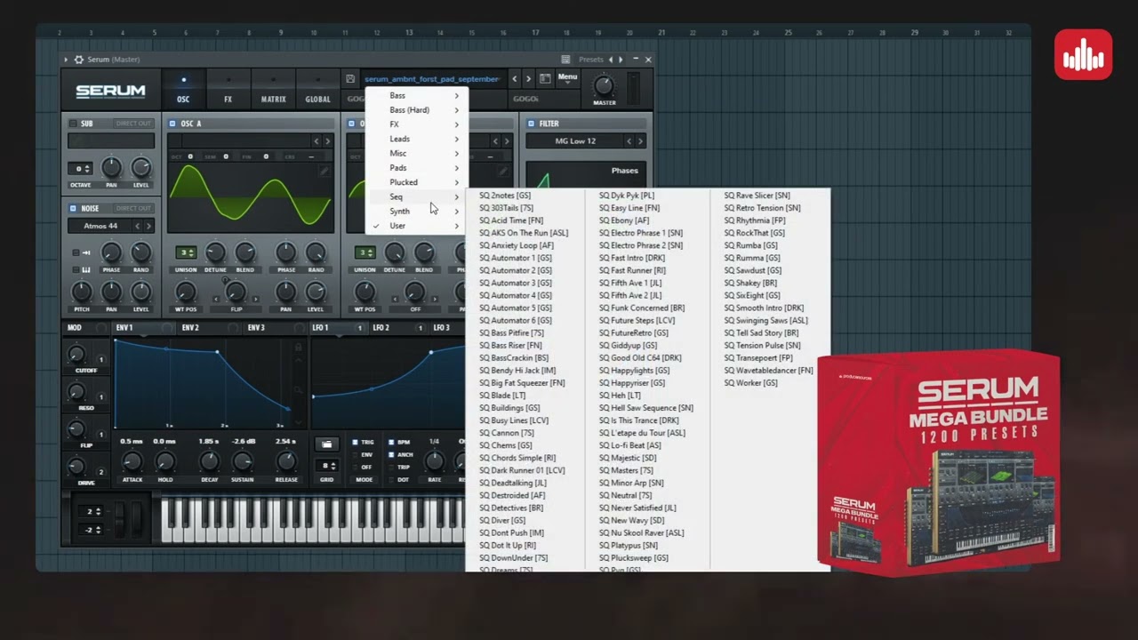
Task: Click the plugin settings gear icon
Action: point(78,60)
